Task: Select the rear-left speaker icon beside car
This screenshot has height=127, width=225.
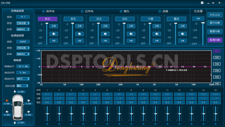Action: point(7,112)
